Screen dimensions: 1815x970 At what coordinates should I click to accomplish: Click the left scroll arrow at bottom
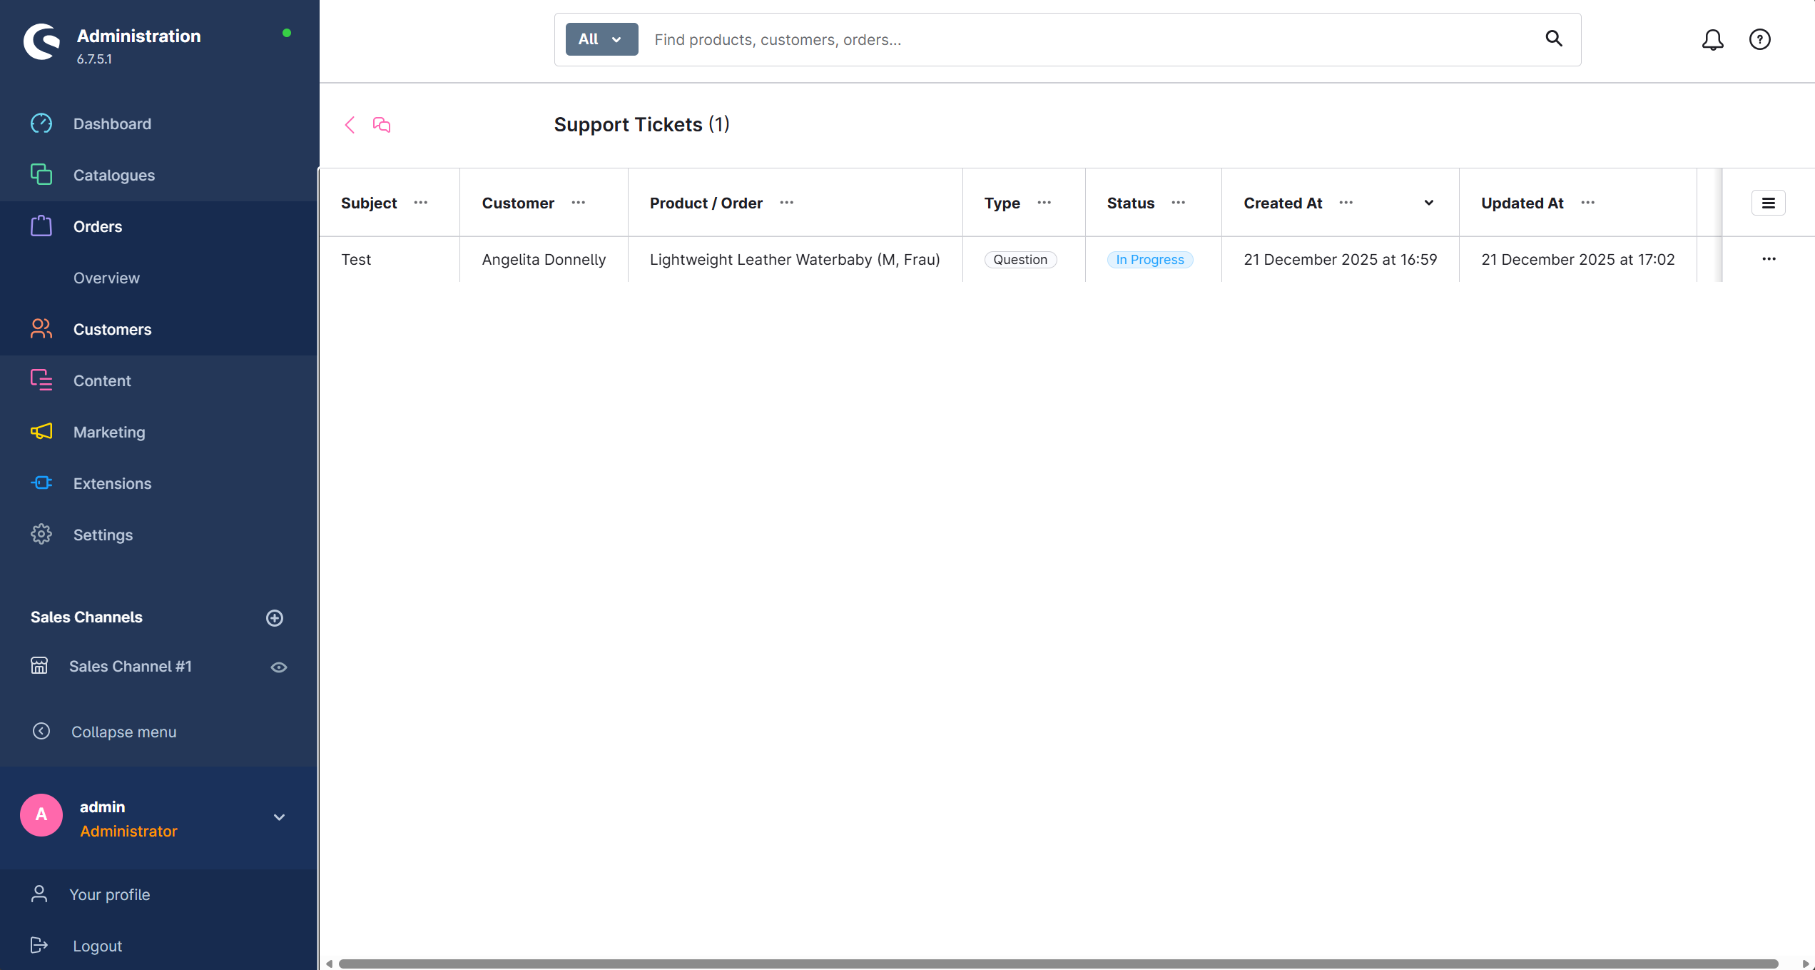pyautogui.click(x=329, y=964)
